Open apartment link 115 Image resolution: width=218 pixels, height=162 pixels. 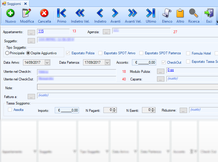point(41,31)
